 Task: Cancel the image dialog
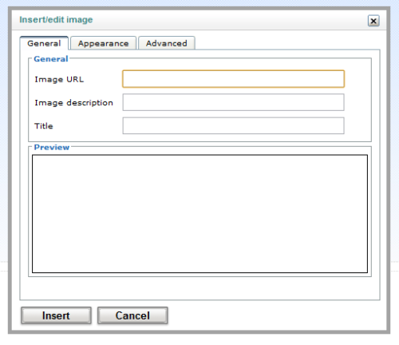pos(132,315)
